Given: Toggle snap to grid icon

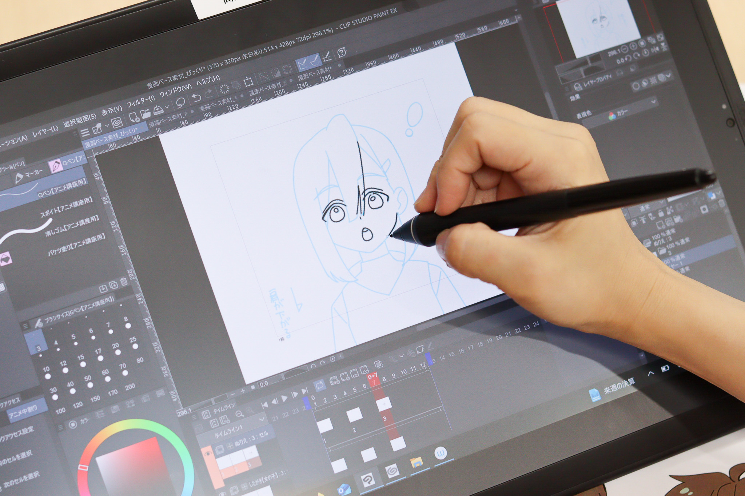Looking at the screenshot, I should click(x=327, y=56).
